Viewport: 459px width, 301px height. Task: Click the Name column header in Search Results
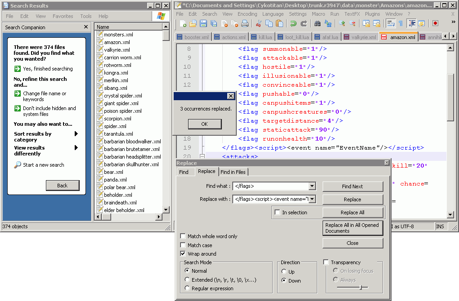point(129,27)
